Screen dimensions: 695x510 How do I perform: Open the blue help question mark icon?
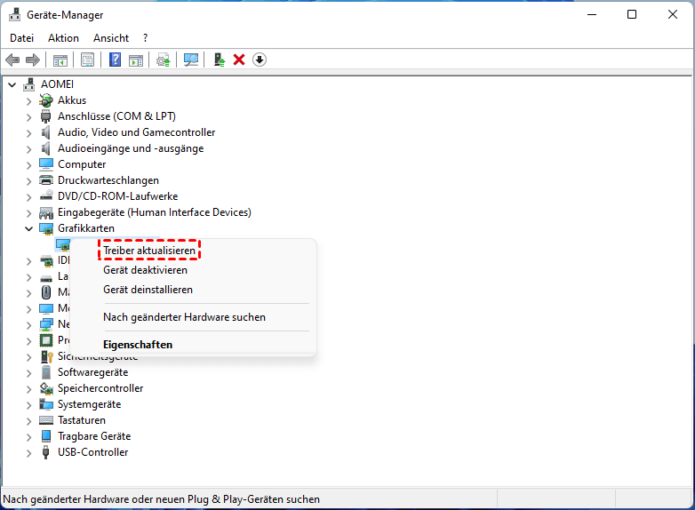click(x=115, y=60)
